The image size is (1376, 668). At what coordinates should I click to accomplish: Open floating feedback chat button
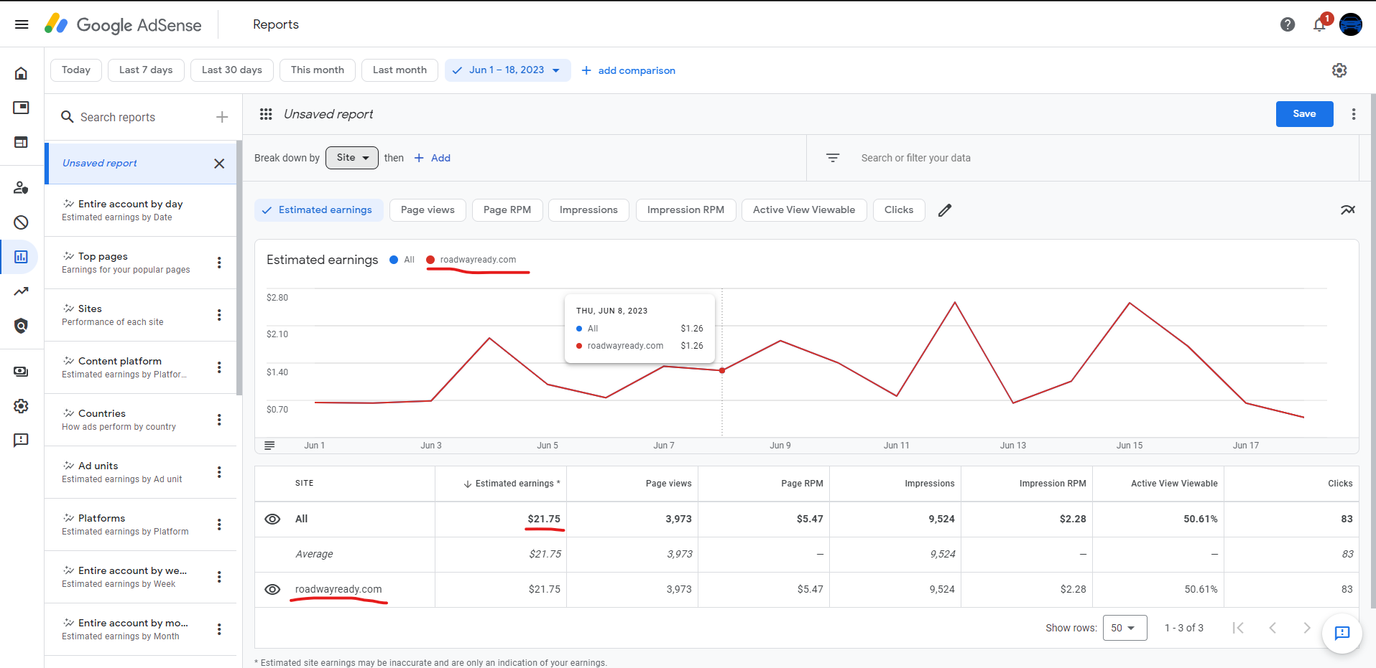(1342, 633)
